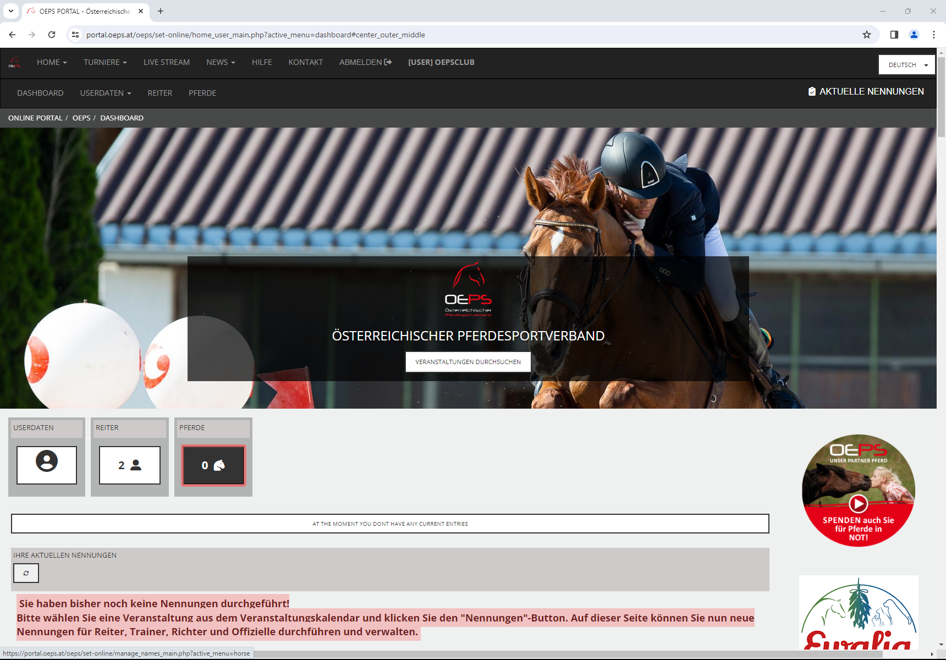Click the address bar URL
Image resolution: width=946 pixels, height=660 pixels.
pos(256,35)
